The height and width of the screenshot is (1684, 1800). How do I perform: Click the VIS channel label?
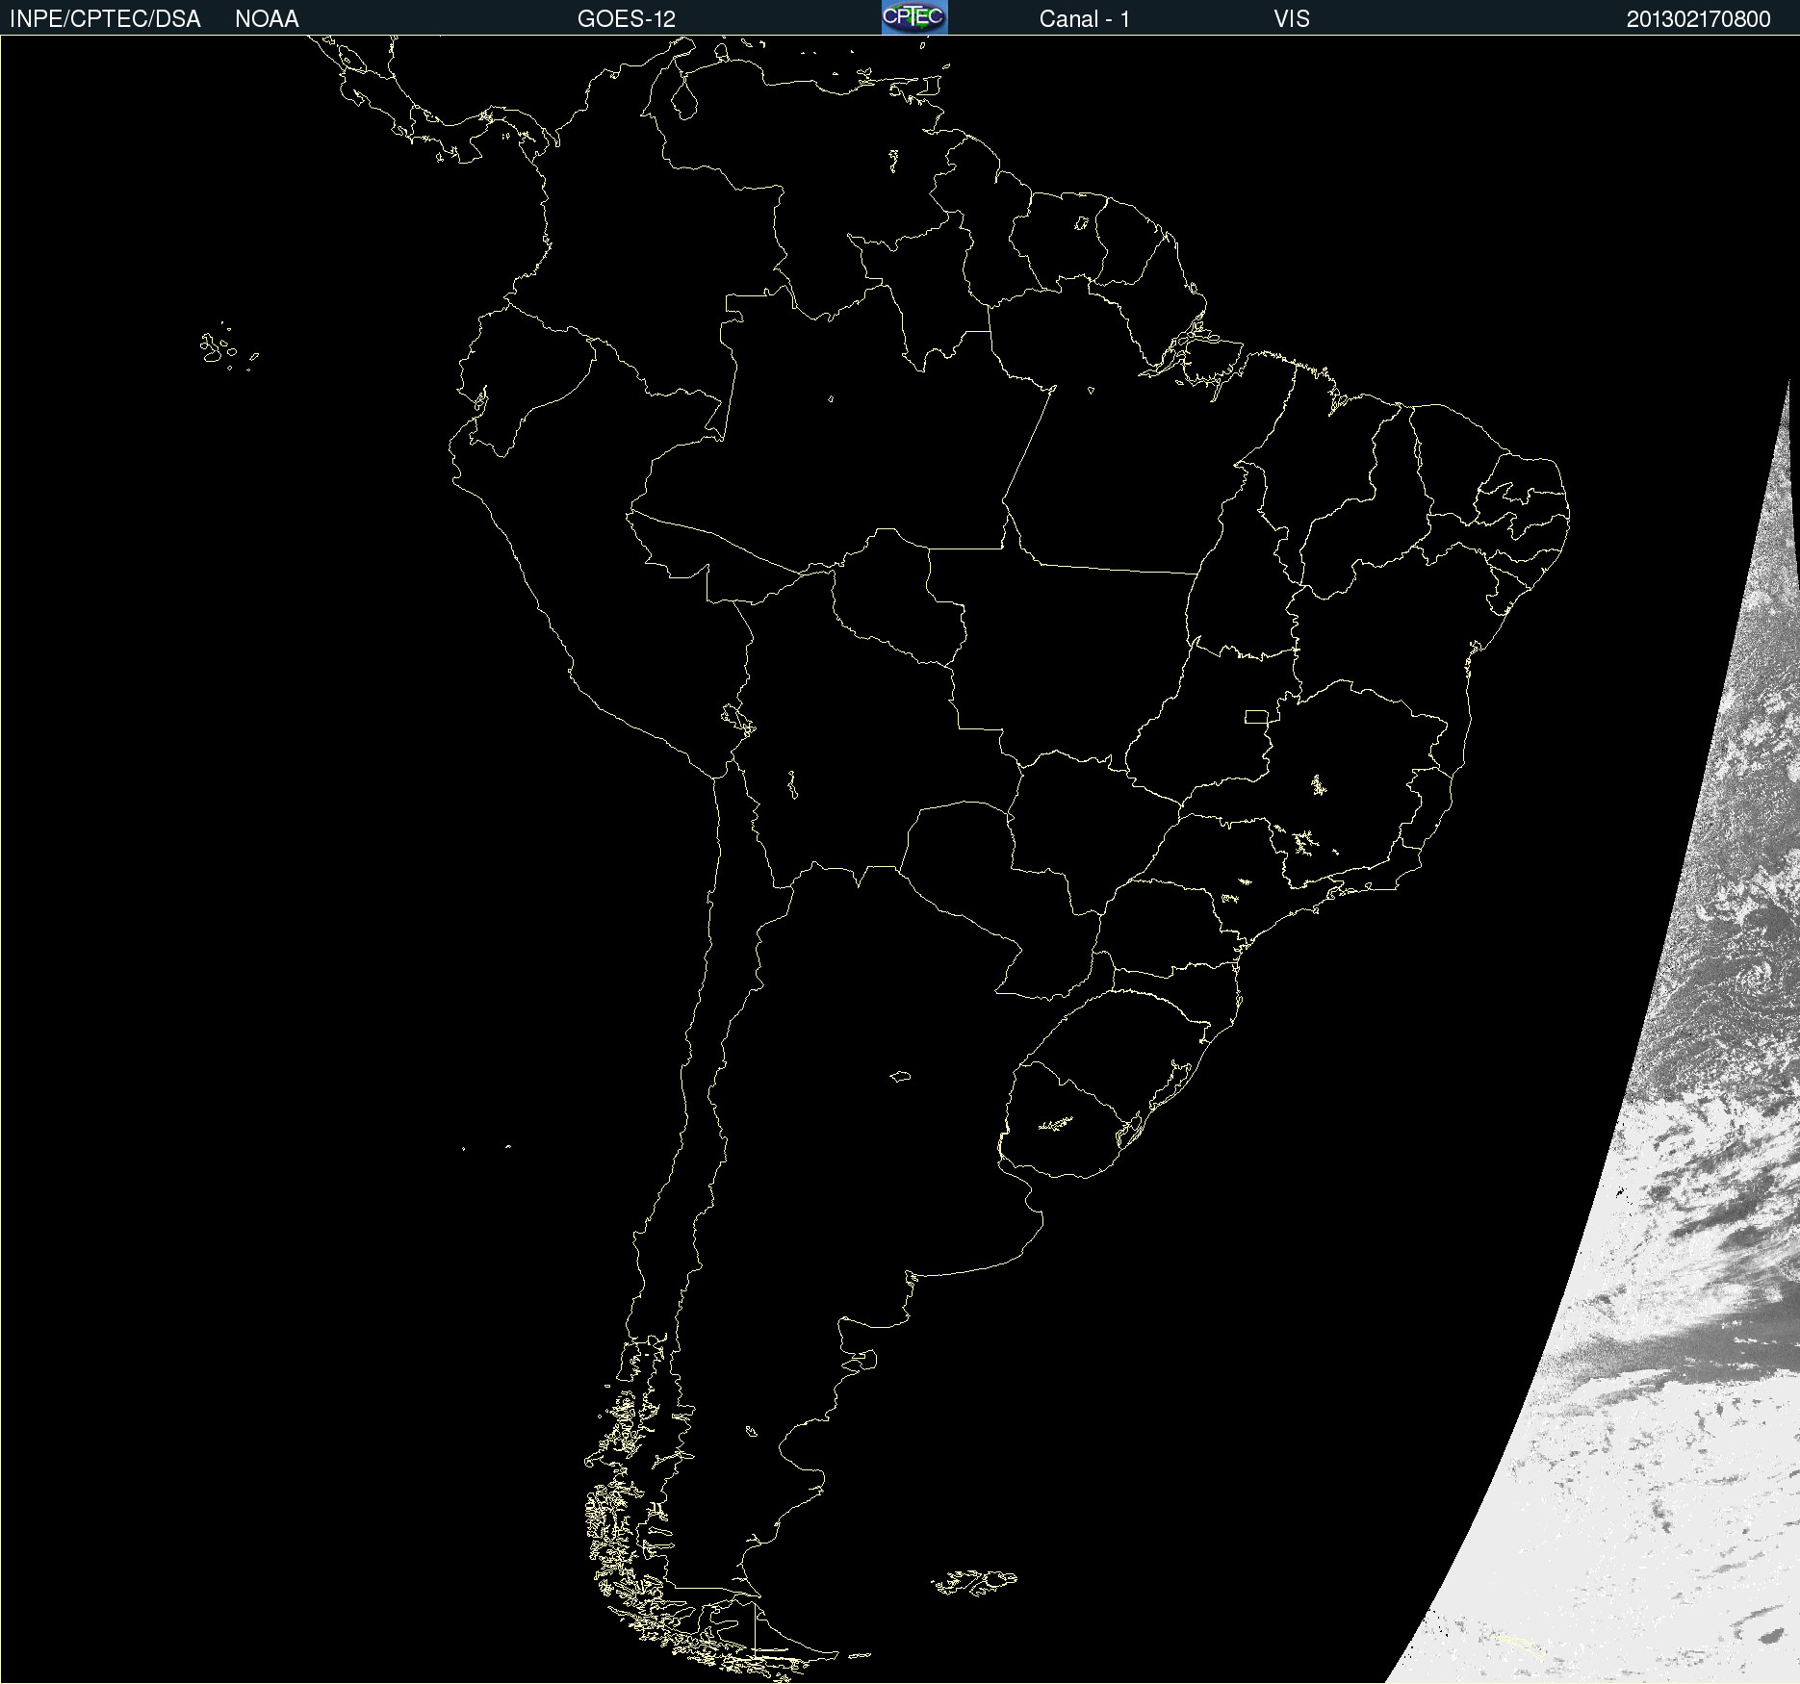1292,19
